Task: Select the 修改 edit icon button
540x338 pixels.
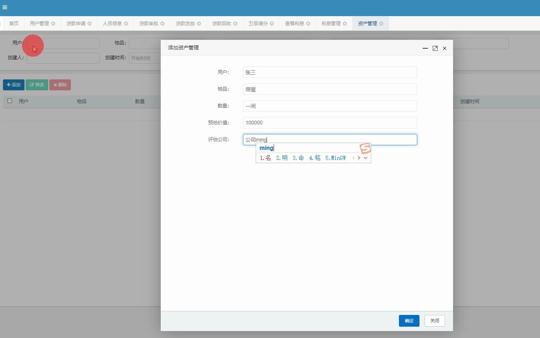Action: (37, 84)
